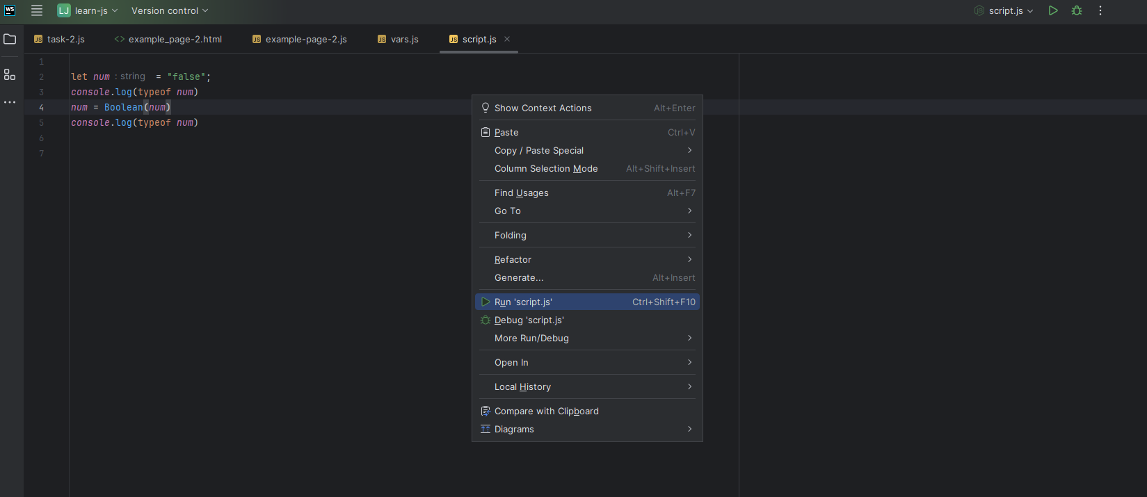Click the WebStorm logo icon
Image resolution: width=1147 pixels, height=497 pixels.
(x=10, y=10)
